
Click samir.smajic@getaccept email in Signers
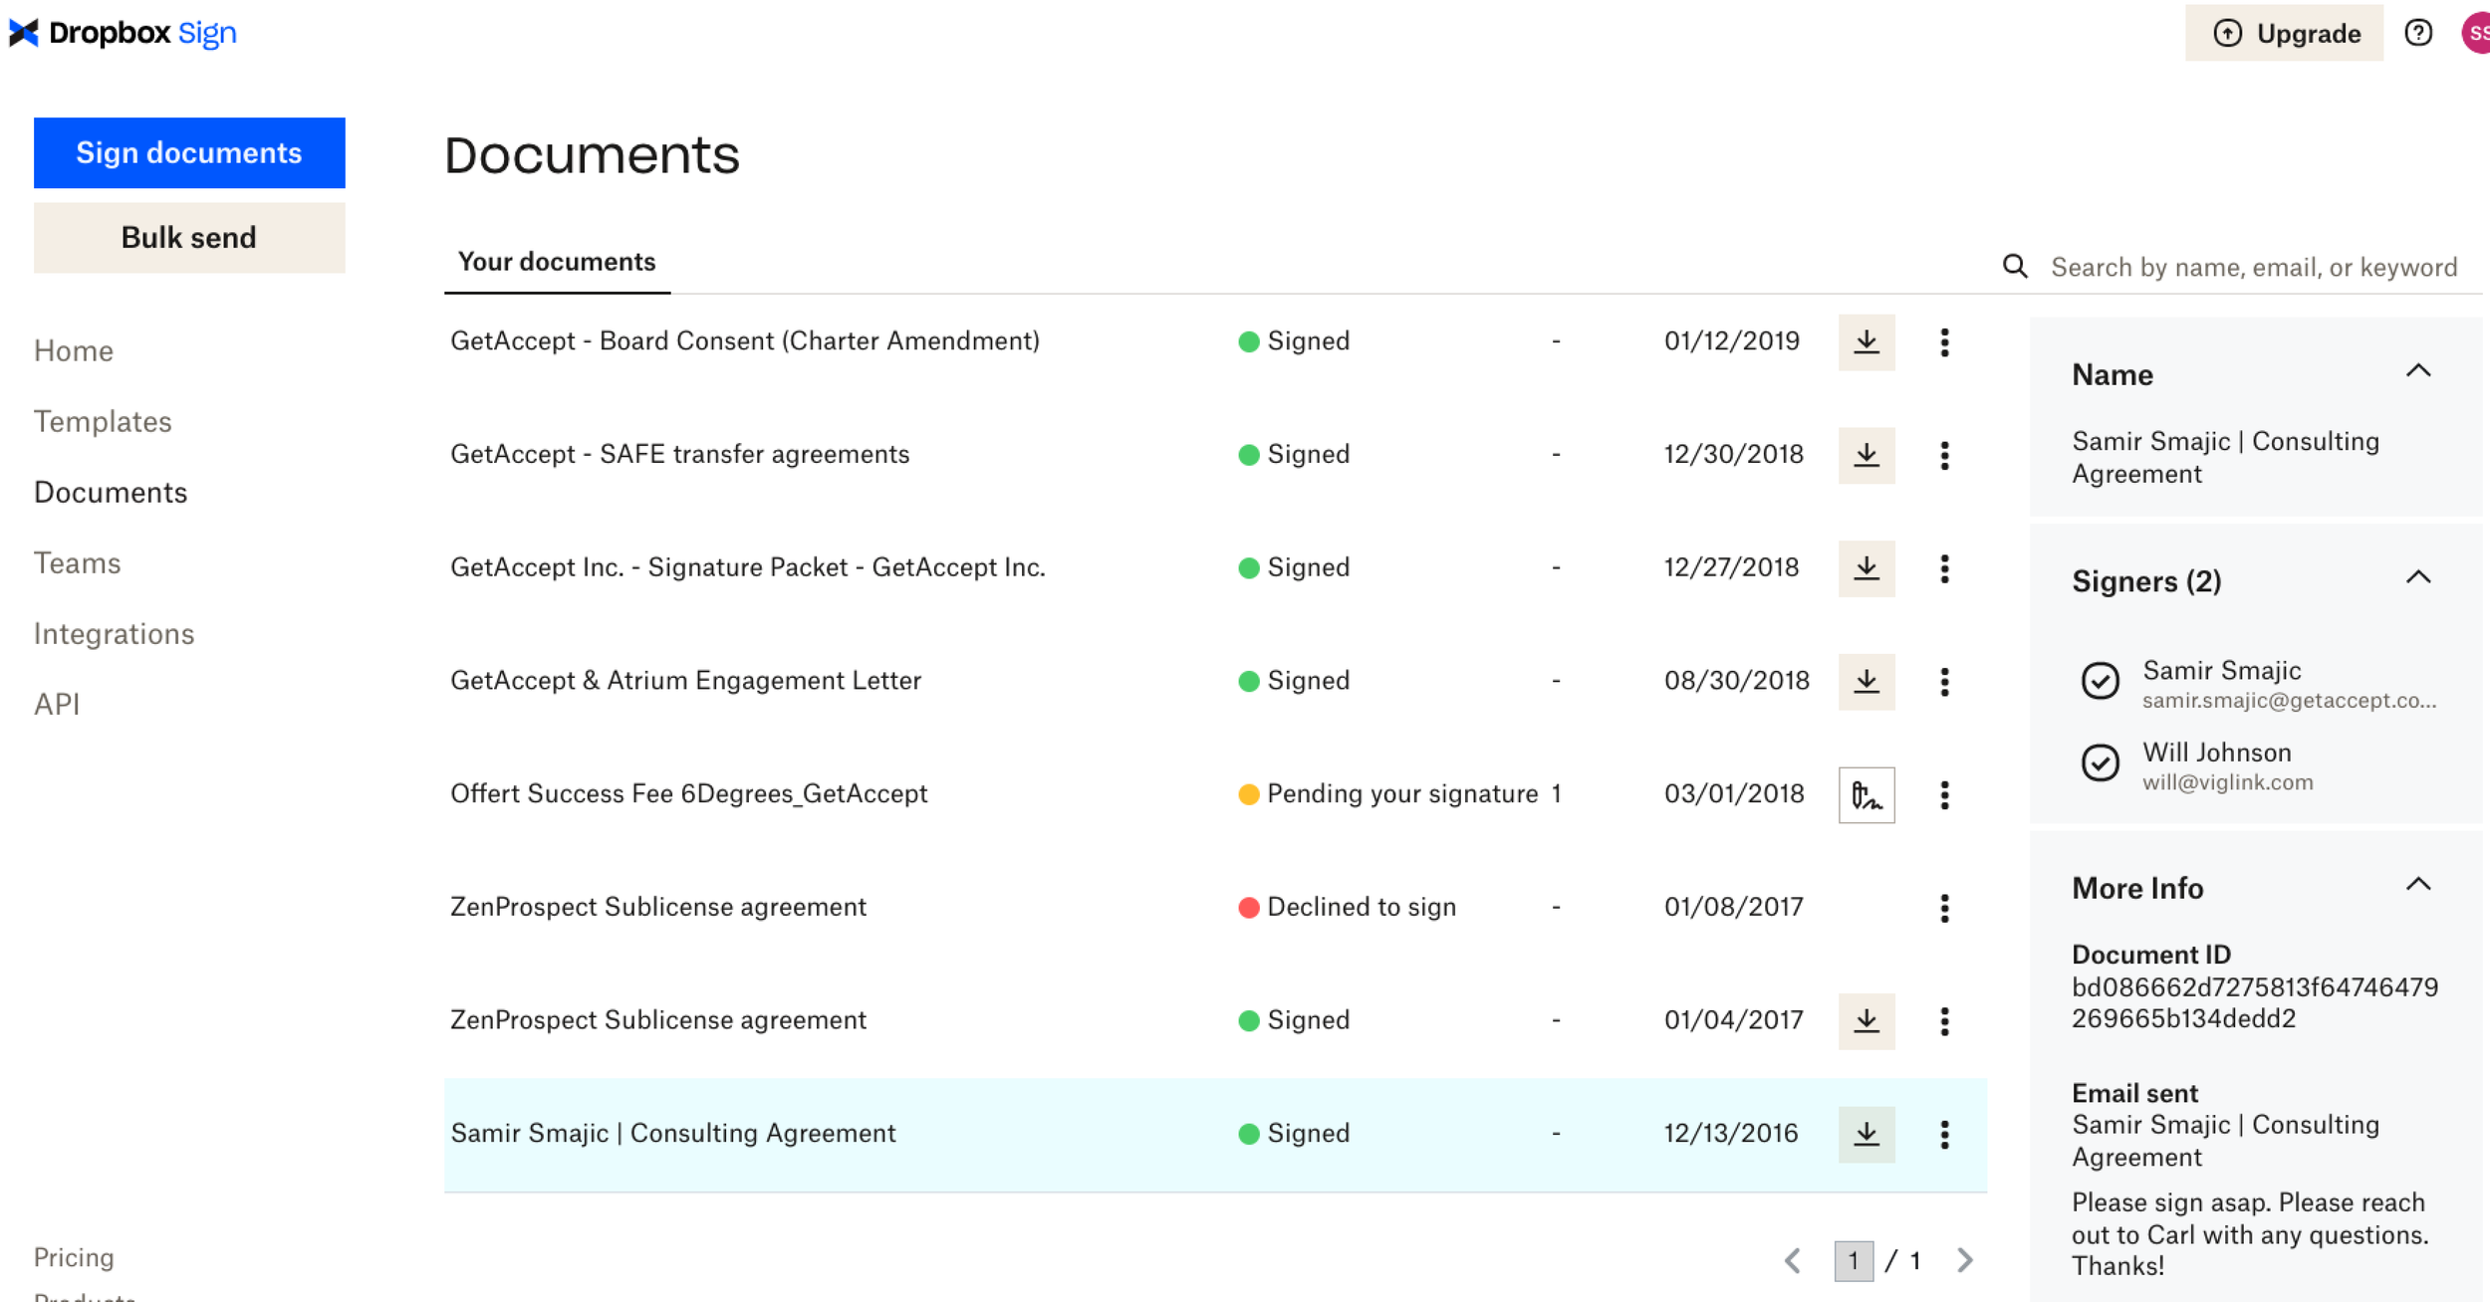pyautogui.click(x=2290, y=701)
